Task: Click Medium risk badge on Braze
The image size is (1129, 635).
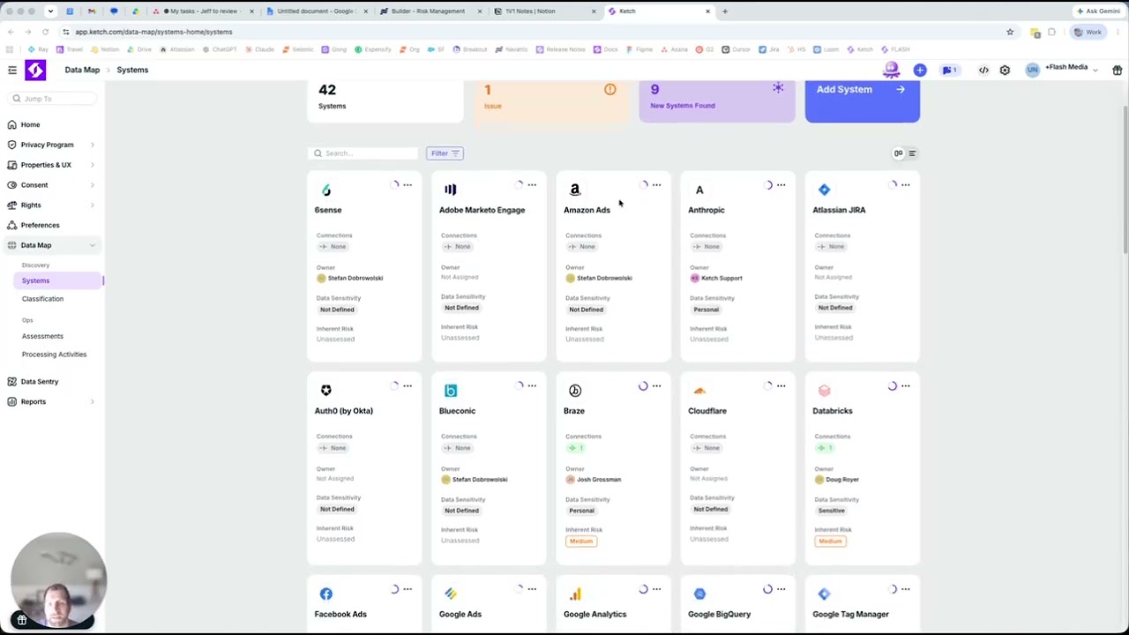Action: coord(581,542)
